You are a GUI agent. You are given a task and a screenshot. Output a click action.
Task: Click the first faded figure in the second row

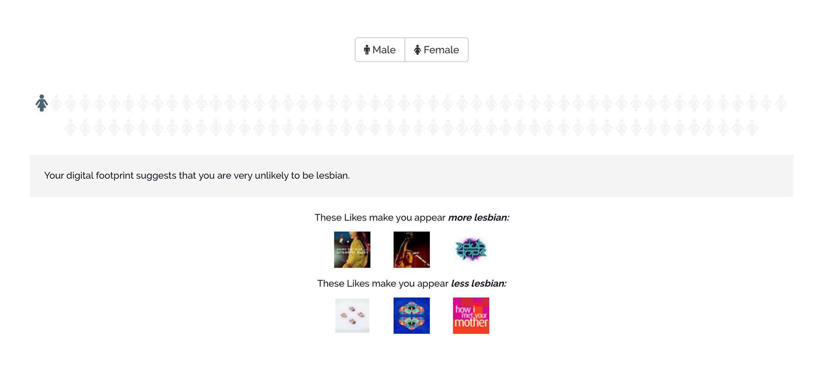pyautogui.click(x=71, y=128)
